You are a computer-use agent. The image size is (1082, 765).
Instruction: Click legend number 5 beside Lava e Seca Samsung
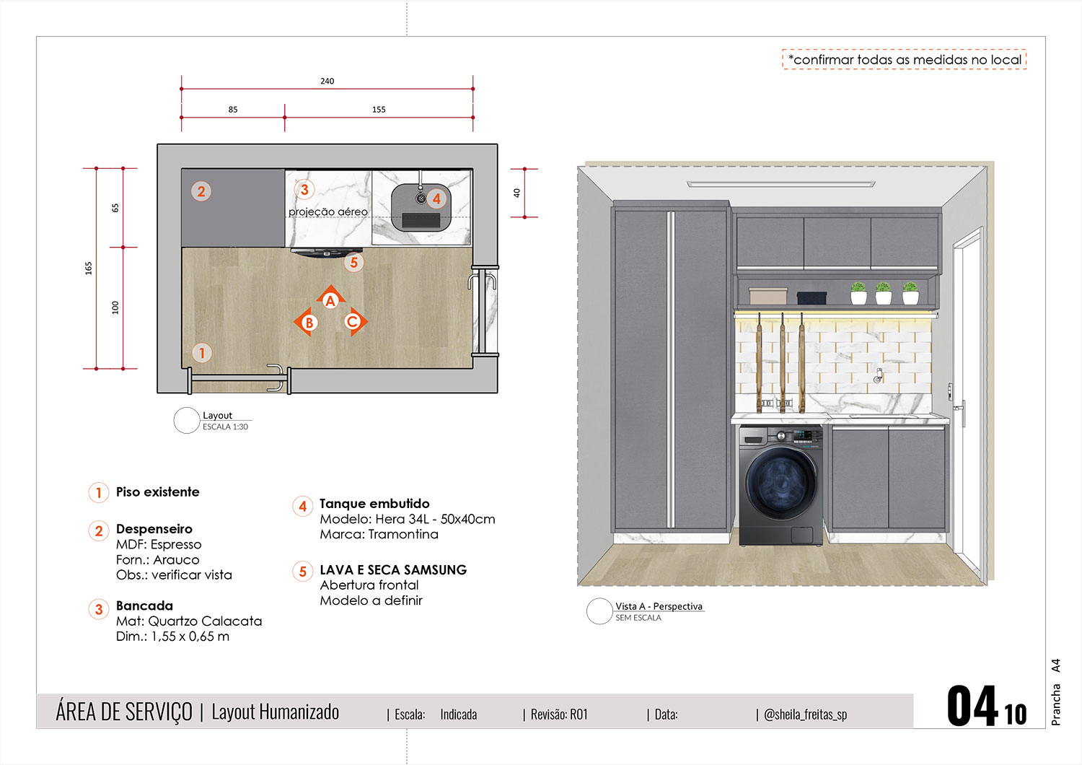pos(303,572)
